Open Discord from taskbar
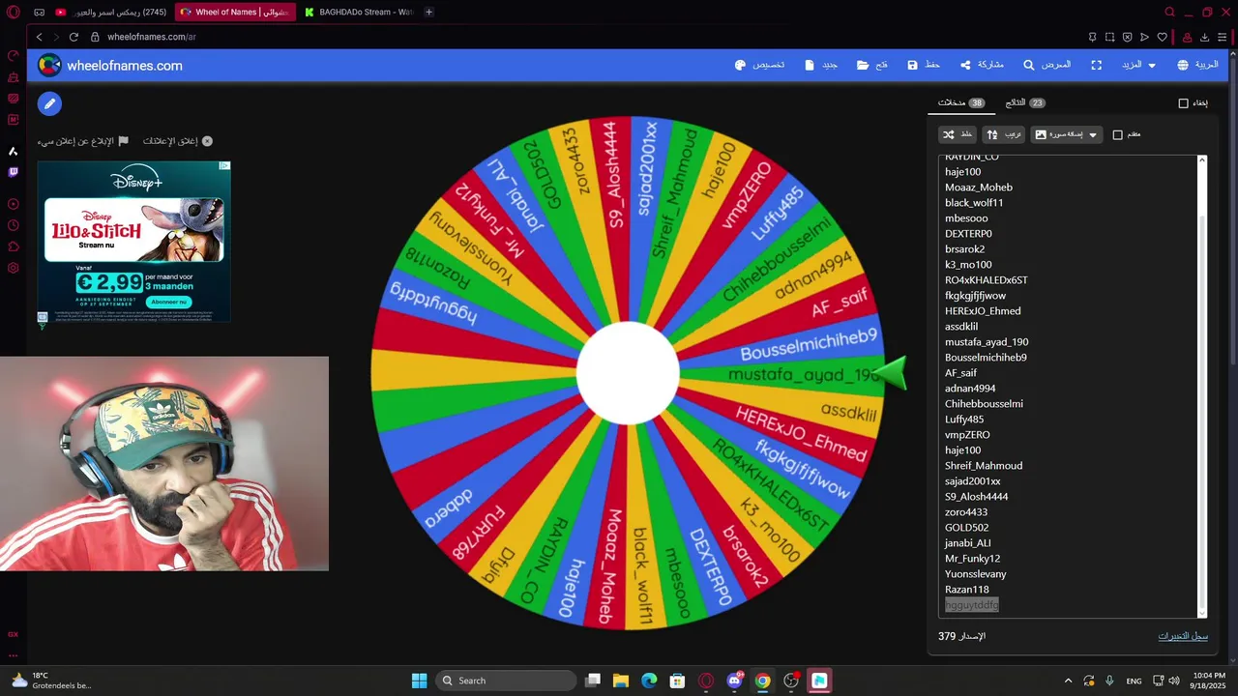 (734, 681)
